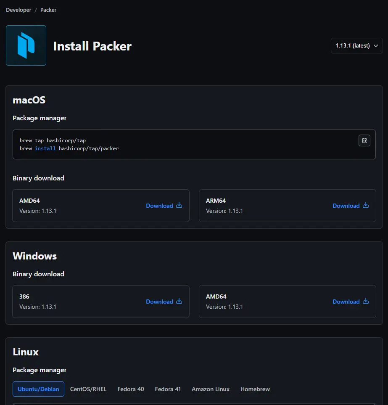This screenshot has height=405, width=388.
Task: Click the Packer logo icon
Action: coord(26,45)
